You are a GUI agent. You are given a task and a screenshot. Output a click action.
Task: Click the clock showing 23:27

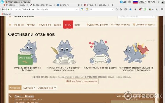[142, 2]
